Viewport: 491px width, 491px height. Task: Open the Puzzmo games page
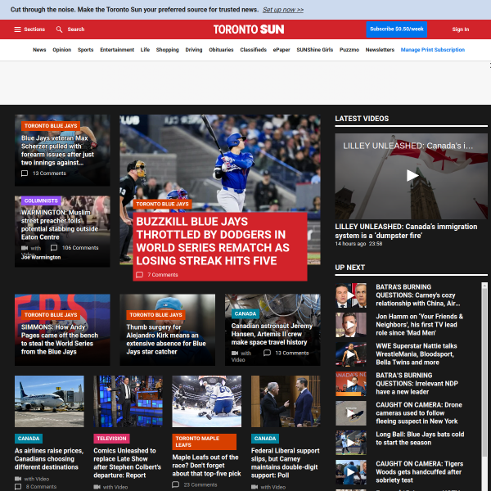349,50
